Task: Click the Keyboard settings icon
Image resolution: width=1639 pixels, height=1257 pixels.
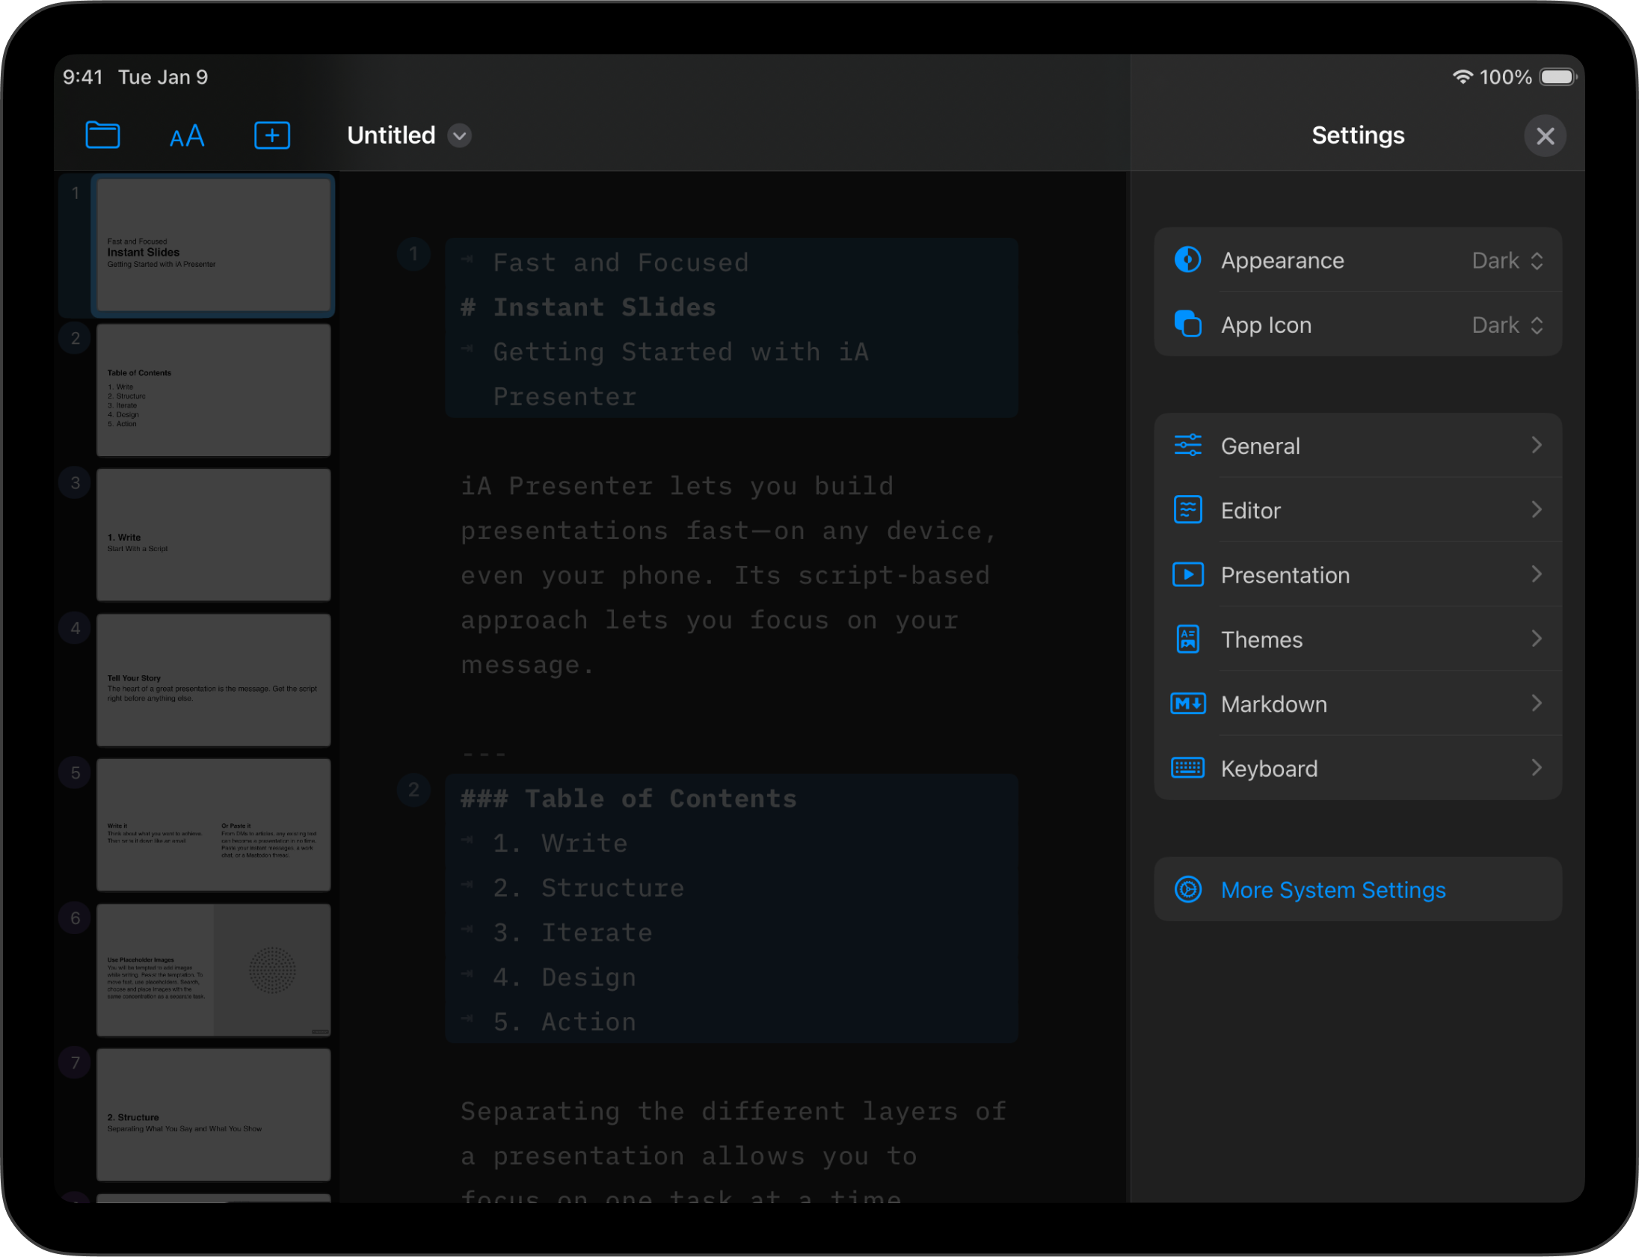Action: (1187, 769)
